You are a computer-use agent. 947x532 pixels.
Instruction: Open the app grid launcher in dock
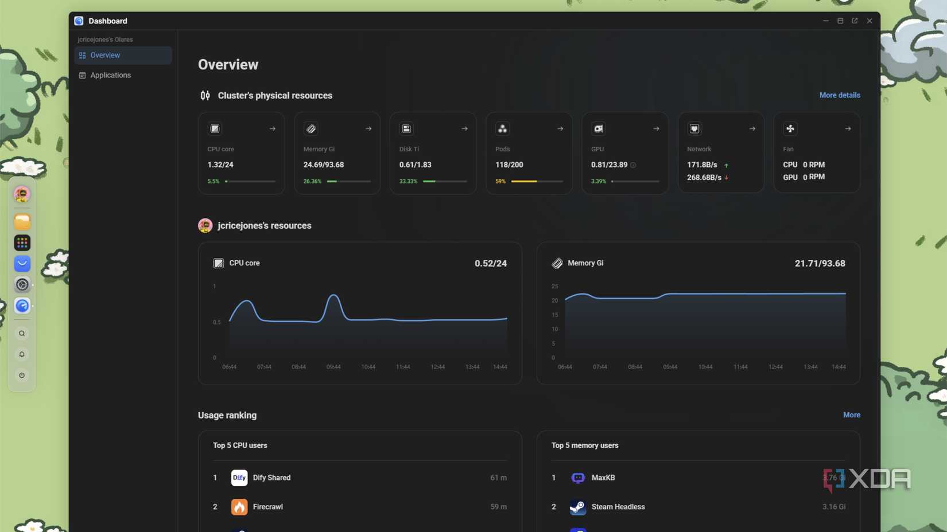click(22, 242)
